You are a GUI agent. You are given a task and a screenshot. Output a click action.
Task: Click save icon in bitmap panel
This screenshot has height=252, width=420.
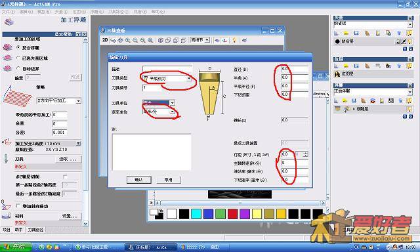[356, 66]
